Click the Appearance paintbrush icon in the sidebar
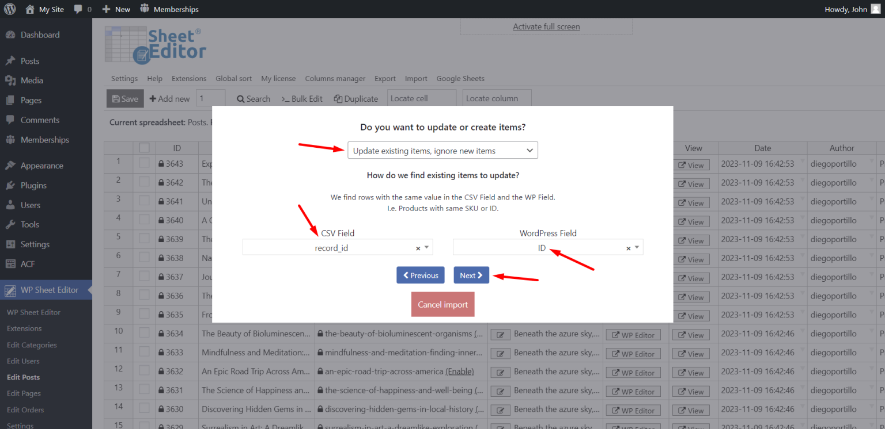Viewport: 885px width, 429px height. click(12, 165)
